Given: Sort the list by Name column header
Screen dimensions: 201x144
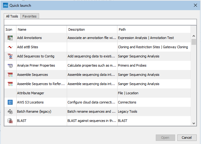Looking at the screenshot, I should 42,29.
